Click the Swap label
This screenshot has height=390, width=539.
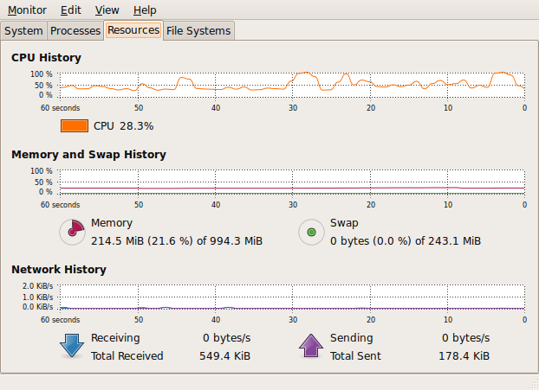(344, 223)
